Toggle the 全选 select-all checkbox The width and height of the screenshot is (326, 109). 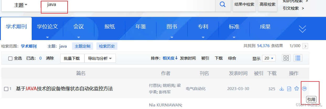click(x=10, y=59)
